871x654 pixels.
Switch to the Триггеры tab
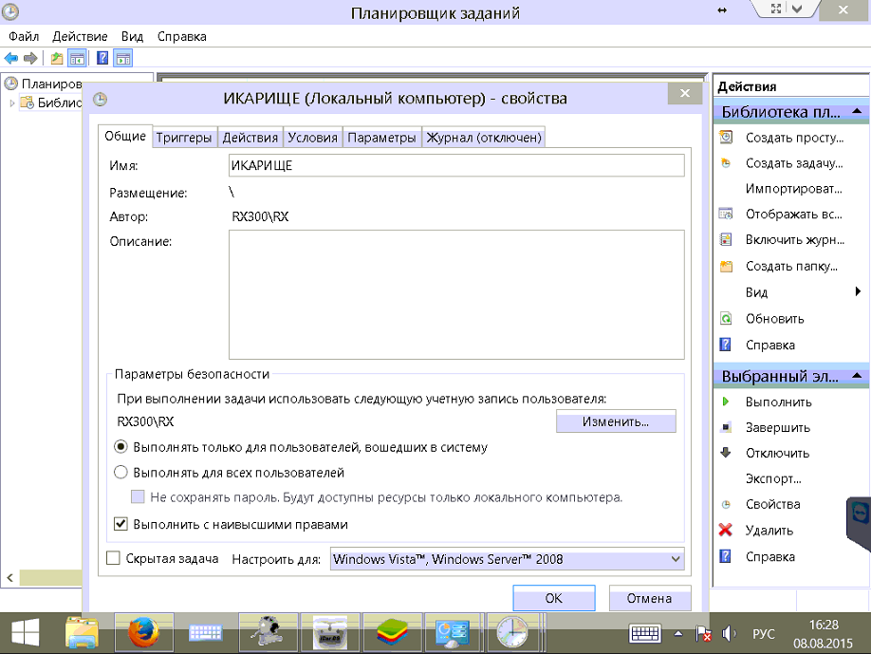[184, 138]
